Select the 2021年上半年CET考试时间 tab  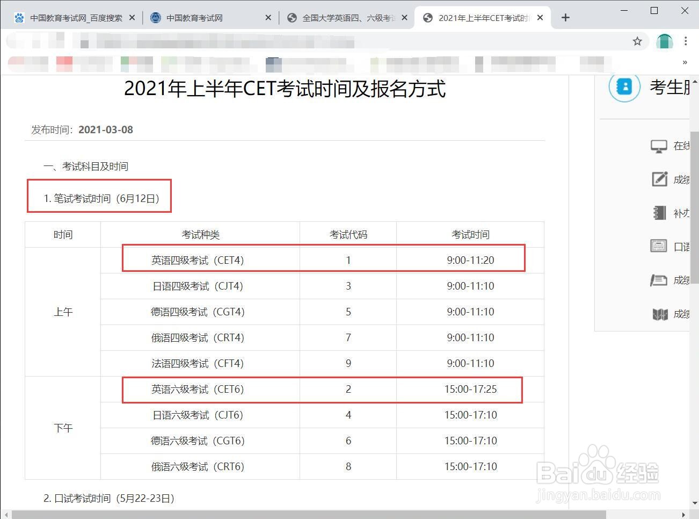(482, 18)
